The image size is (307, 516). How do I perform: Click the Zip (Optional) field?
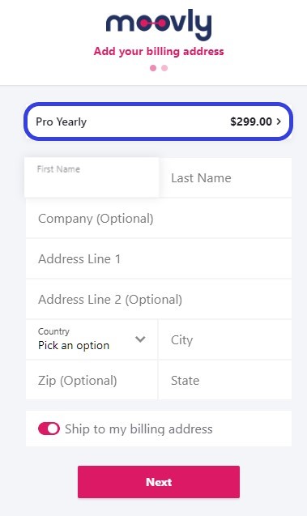(x=92, y=380)
